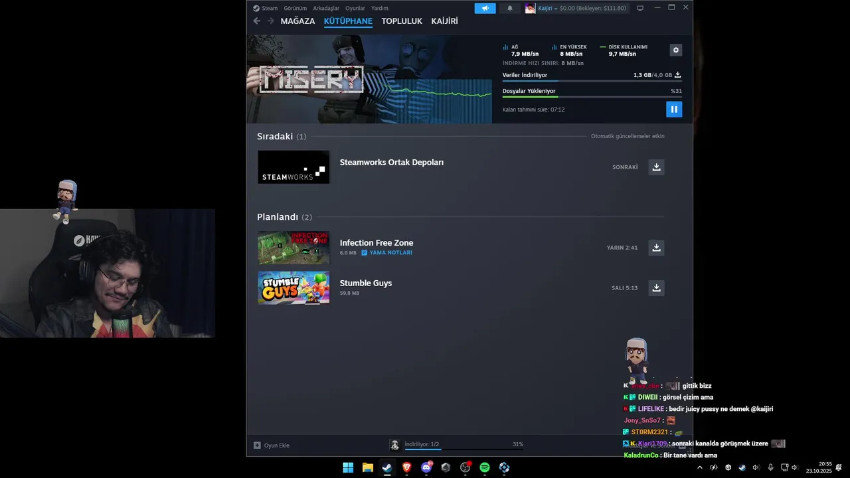
Task: Click the Veriler İndiriliyor progress bar
Action: [x=592, y=81]
